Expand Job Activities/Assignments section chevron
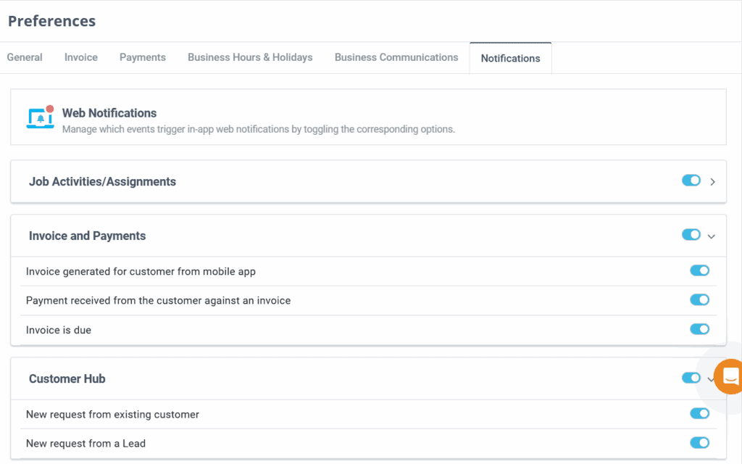This screenshot has height=464, width=742. point(712,182)
